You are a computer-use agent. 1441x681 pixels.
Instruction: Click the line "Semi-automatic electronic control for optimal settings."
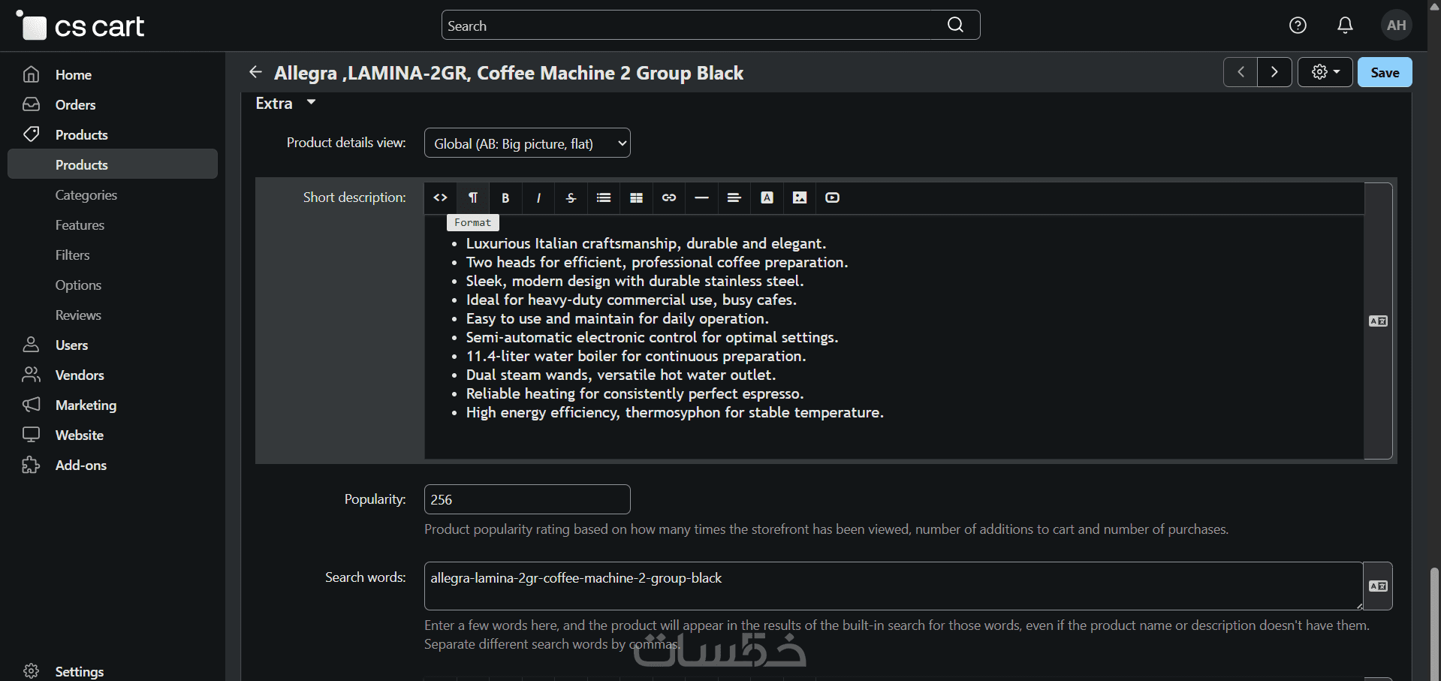(652, 337)
